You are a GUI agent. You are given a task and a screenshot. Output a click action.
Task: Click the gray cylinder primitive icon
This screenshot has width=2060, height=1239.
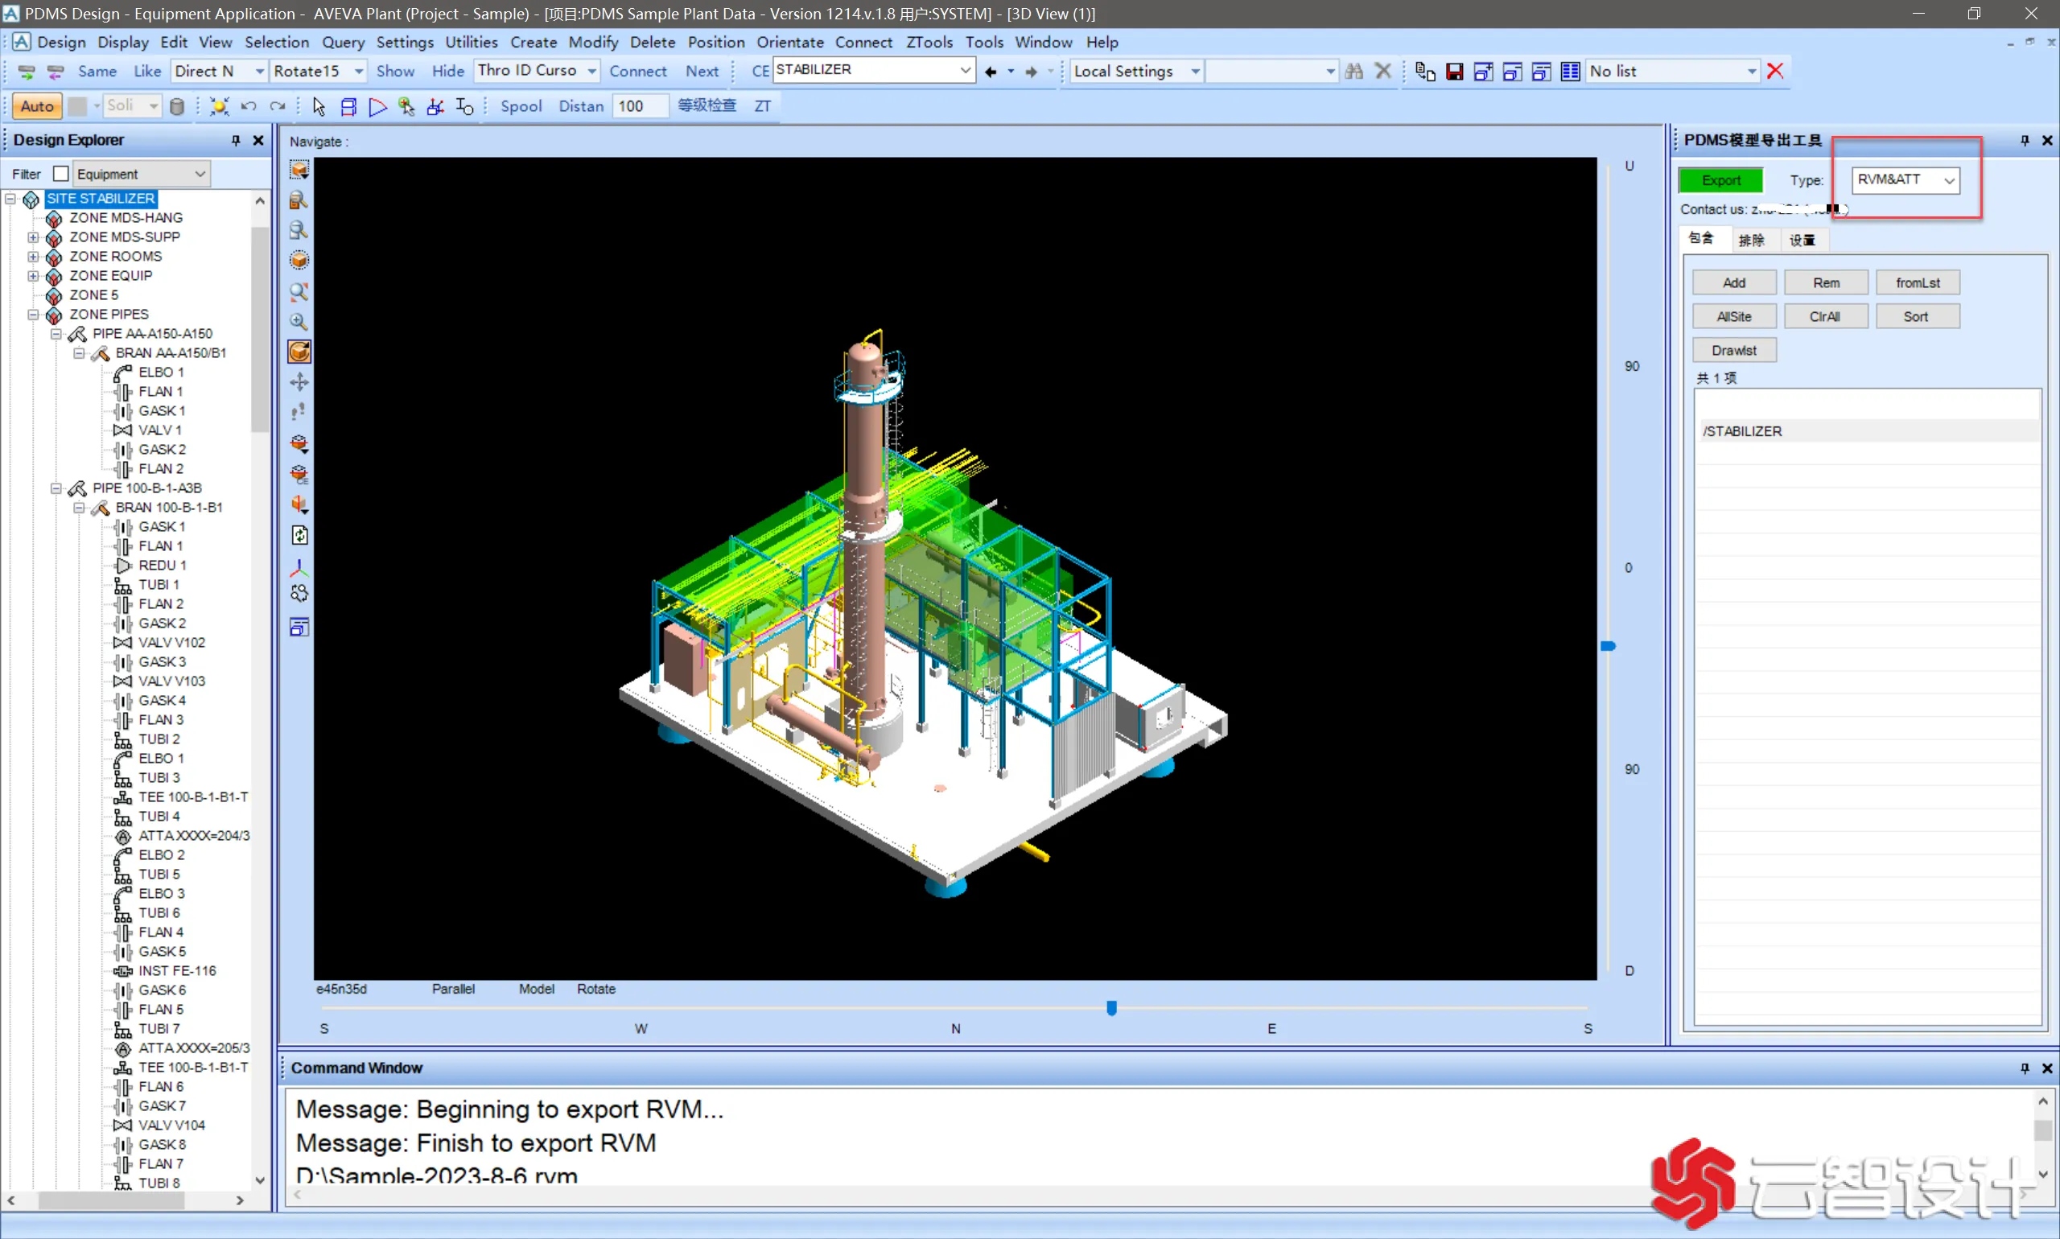177,106
